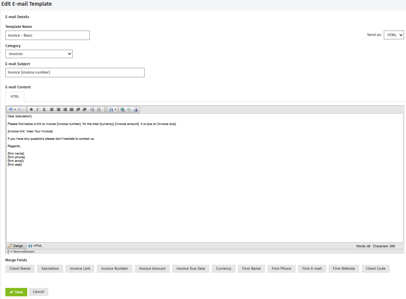Viewport: 406px width, 299px height.
Task: Insert the Currency merge field
Action: pos(224,269)
